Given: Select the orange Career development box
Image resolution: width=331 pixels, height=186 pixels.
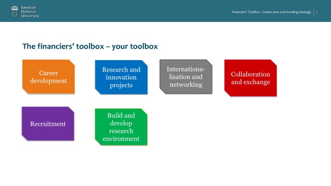Looking at the screenshot, I should (x=49, y=77).
